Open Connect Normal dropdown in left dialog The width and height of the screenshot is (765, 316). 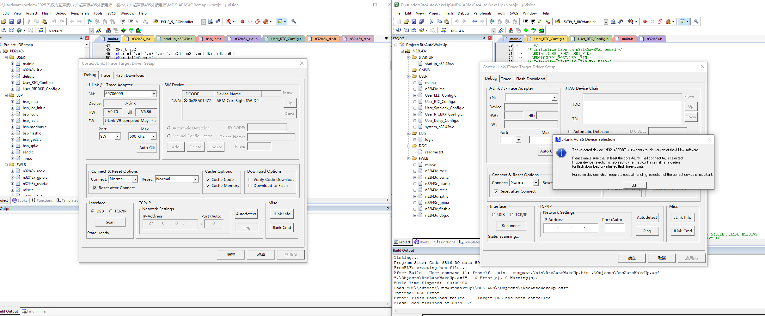(135, 179)
